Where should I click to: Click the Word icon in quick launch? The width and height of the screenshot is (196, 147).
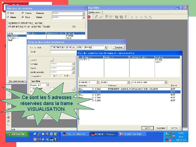coord(51,134)
